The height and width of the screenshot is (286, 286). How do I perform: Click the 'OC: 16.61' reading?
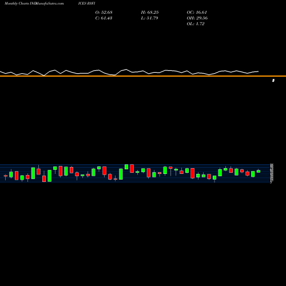(x=197, y=12)
